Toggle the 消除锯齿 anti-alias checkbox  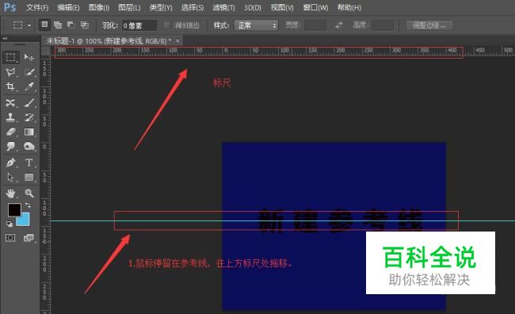click(x=166, y=25)
